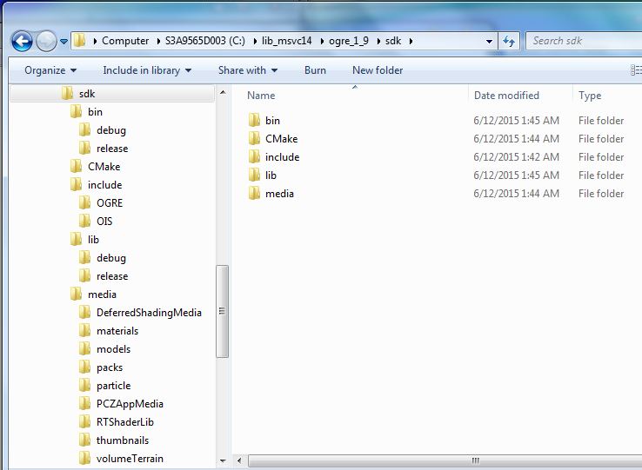Click packs folder icon in tree

84,367
